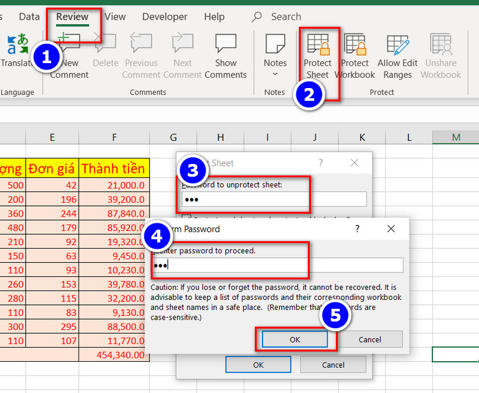Expand the Notes dropdown arrow
The width and height of the screenshot is (479, 393).
pos(275,75)
